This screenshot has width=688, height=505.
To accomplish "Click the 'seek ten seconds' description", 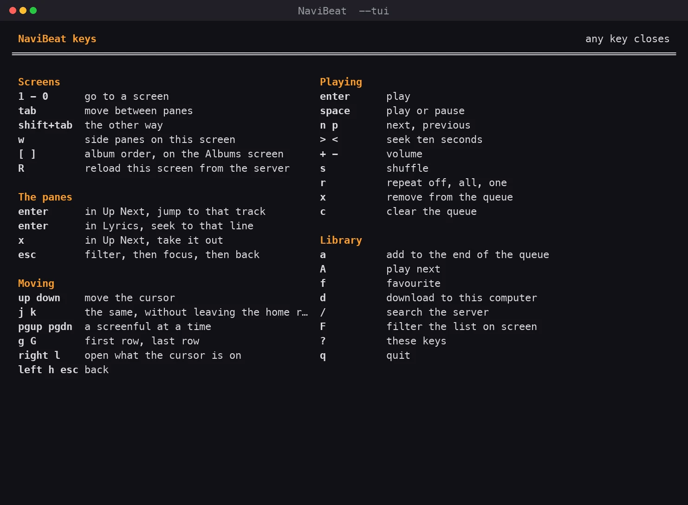I will click(435, 140).
